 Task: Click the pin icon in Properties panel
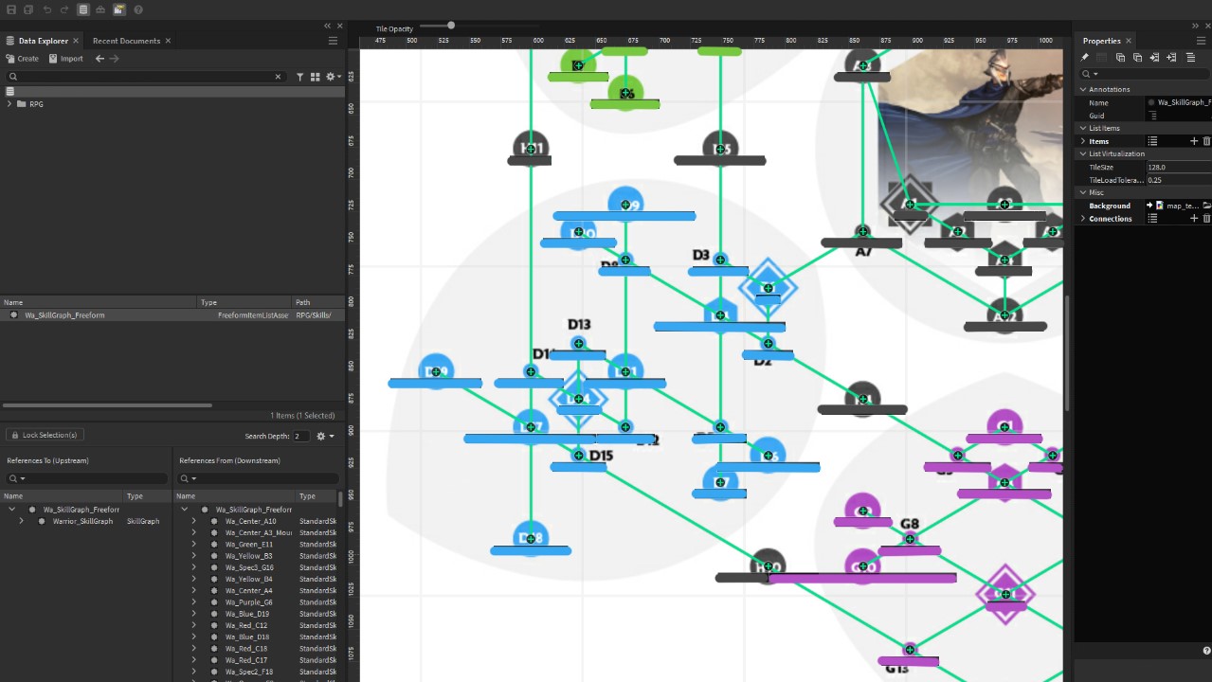[1085, 58]
